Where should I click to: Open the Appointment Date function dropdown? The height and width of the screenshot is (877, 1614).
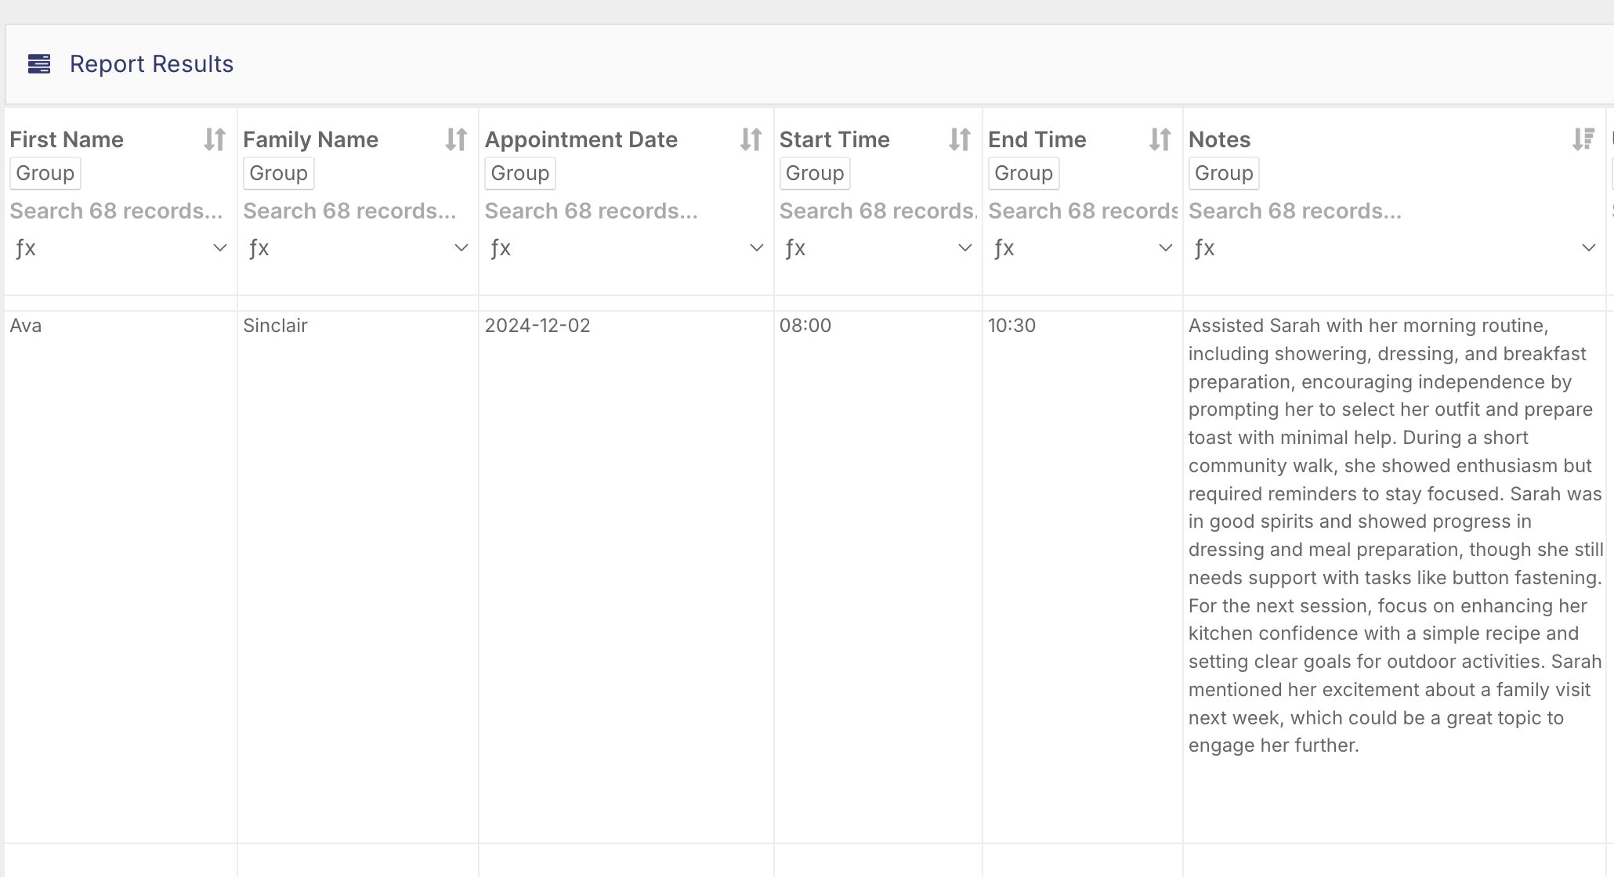tap(625, 248)
